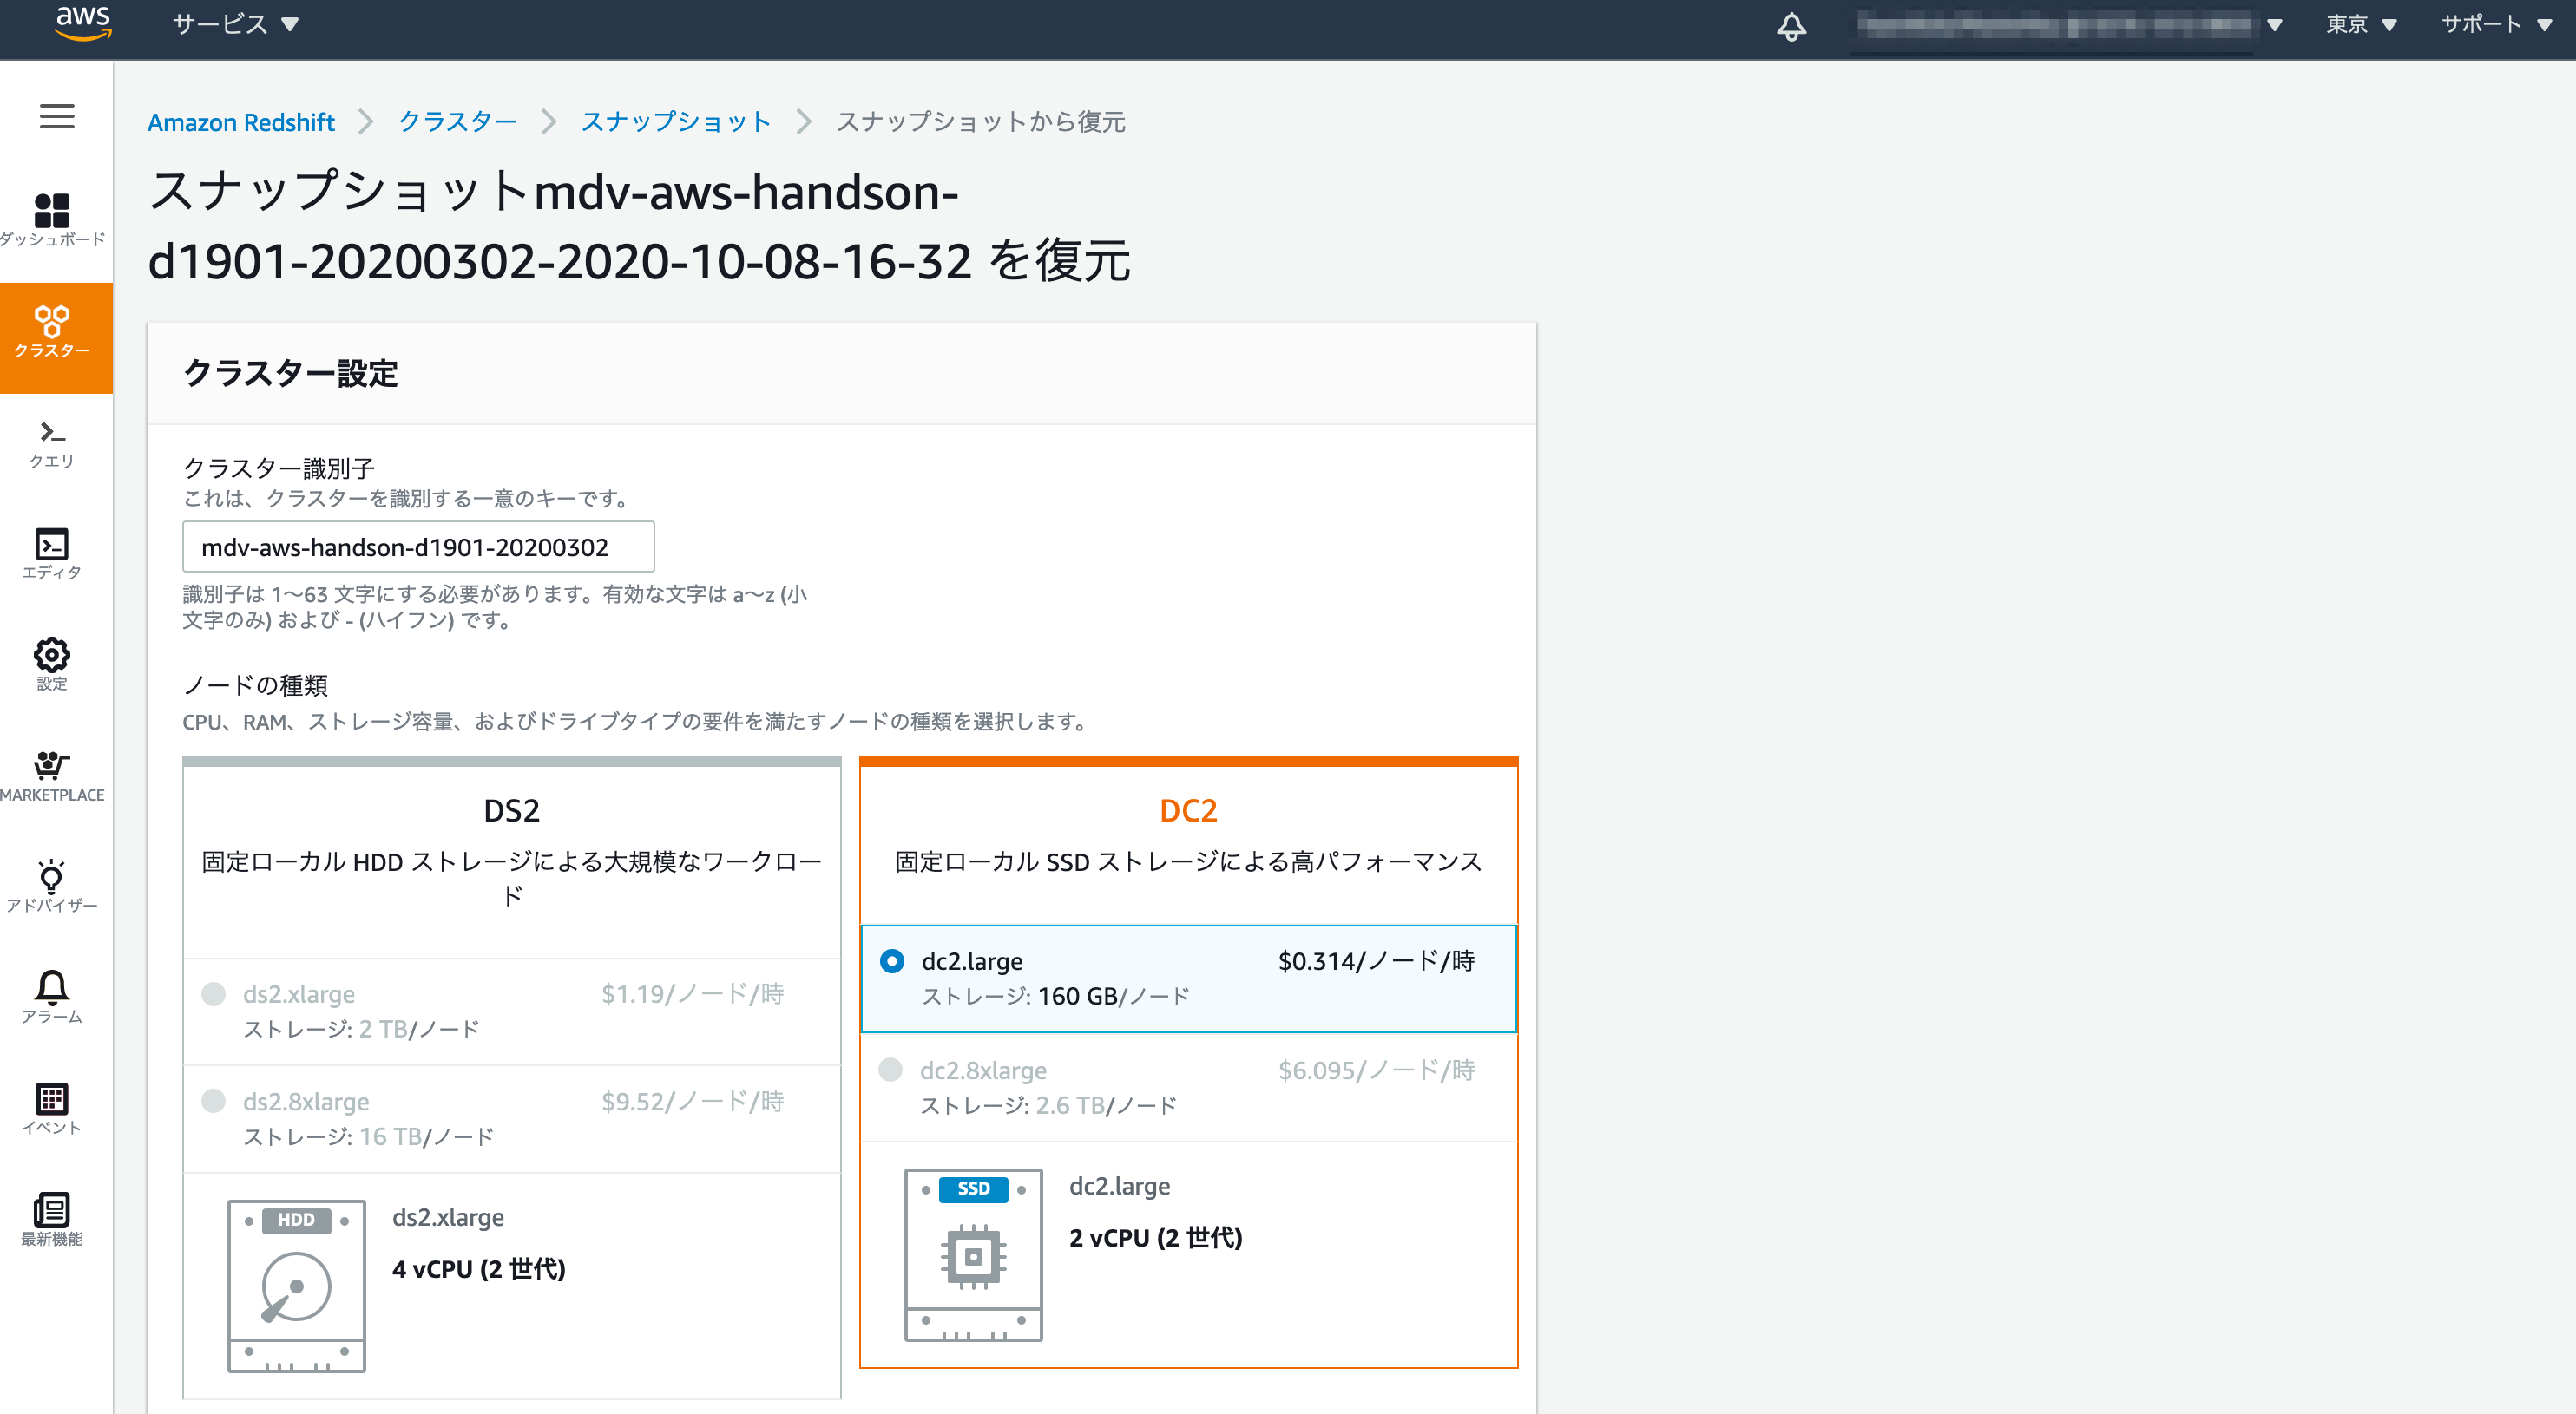This screenshot has width=2576, height=1414.
Task: Select the dc2.large radio button
Action: 892,960
